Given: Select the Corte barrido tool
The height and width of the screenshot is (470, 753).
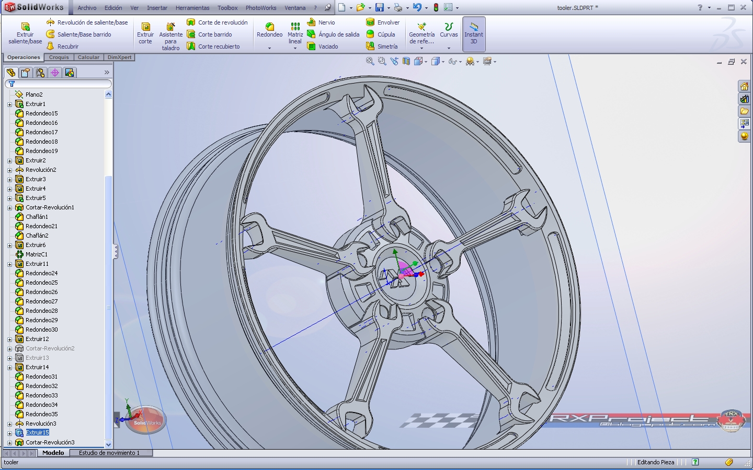Looking at the screenshot, I should click(x=209, y=34).
